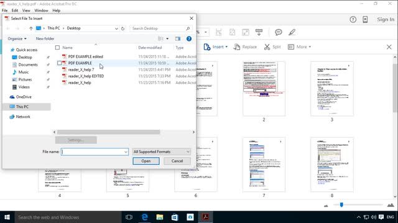This screenshot has width=398, height=223.
Task: Expand the File name dropdown arrow
Action: [126, 152]
